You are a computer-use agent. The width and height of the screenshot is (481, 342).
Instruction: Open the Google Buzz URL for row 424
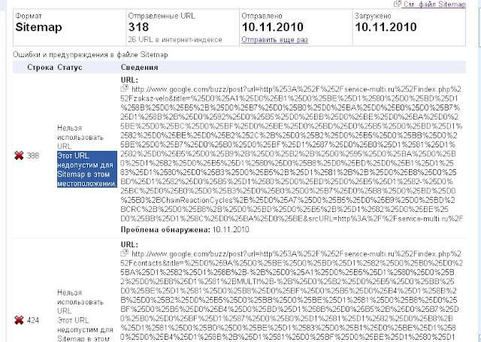pyautogui.click(x=292, y=295)
